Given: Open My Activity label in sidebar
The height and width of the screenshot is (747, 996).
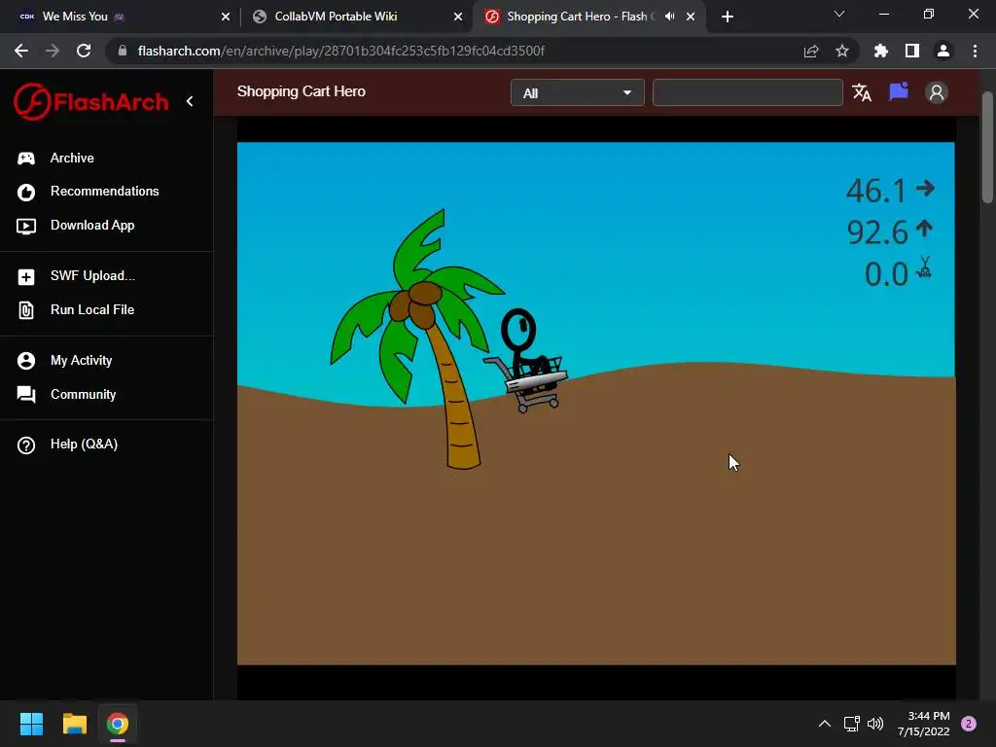Looking at the screenshot, I should click(82, 360).
